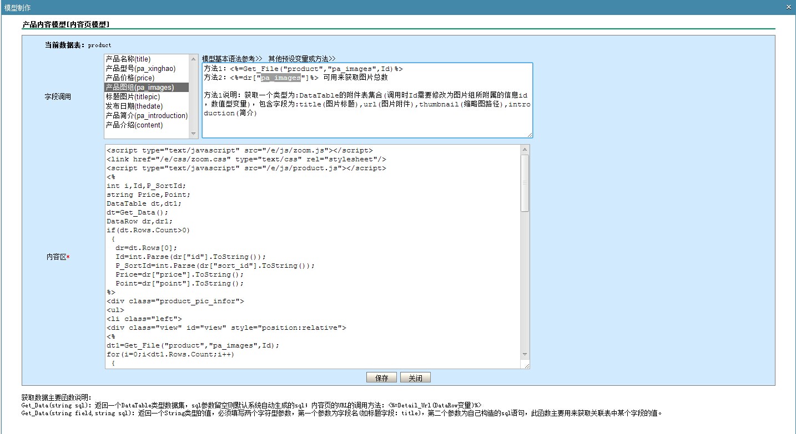796x434 pixels.
Task: Click the code editor's vertical scrollbar thumb
Action: [525, 183]
